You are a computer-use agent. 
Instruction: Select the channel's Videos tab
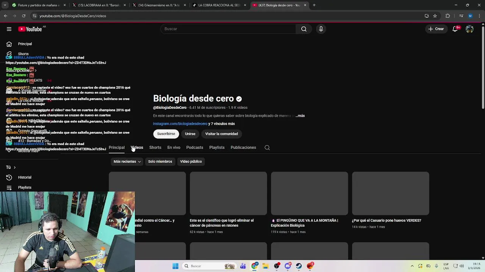click(137, 147)
